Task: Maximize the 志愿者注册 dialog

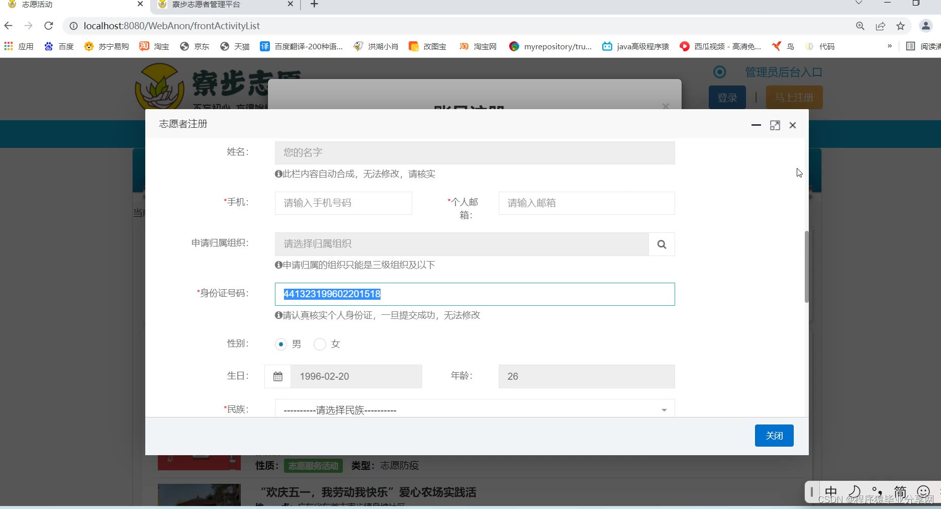Action: pyautogui.click(x=775, y=125)
